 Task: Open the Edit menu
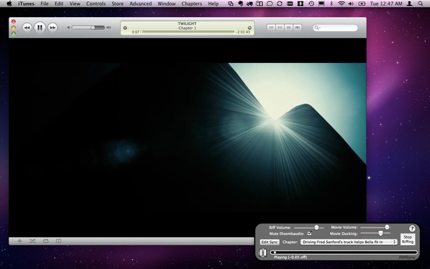[x=59, y=4]
